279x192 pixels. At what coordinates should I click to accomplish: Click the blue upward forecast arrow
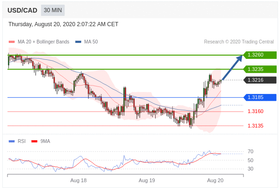point(232,68)
